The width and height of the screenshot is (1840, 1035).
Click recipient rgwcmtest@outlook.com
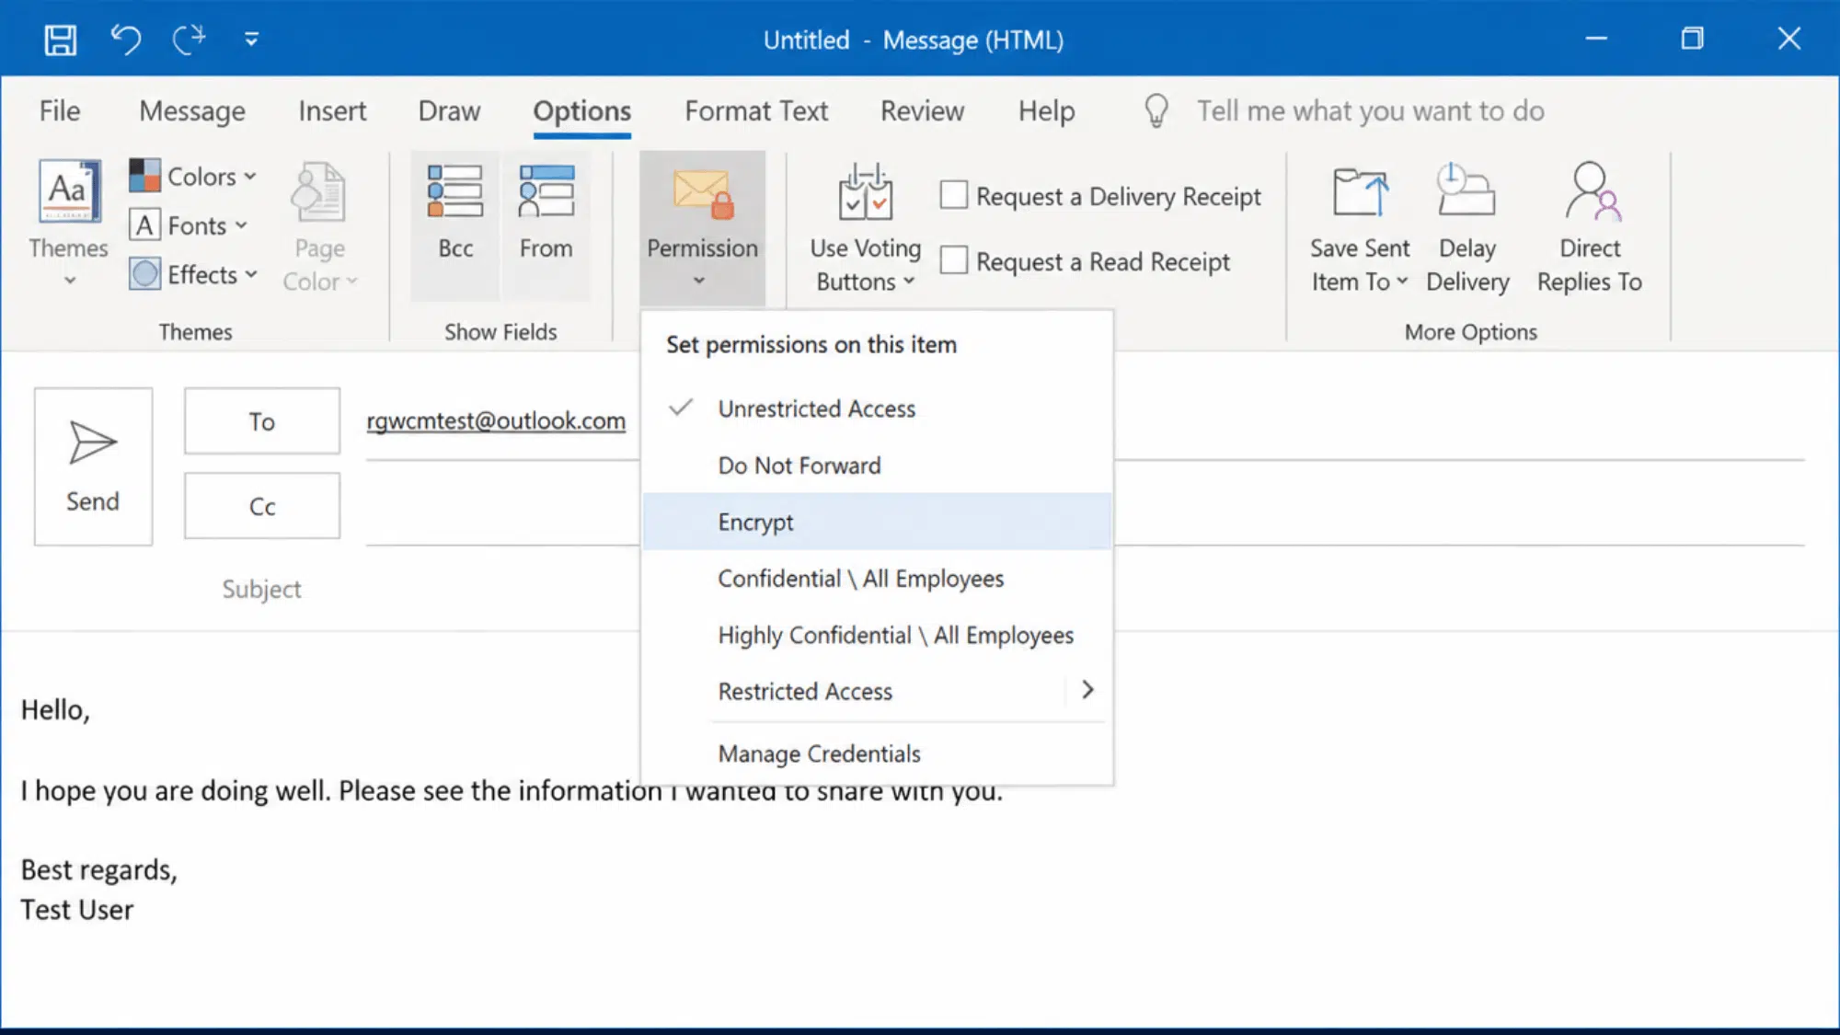496,420
